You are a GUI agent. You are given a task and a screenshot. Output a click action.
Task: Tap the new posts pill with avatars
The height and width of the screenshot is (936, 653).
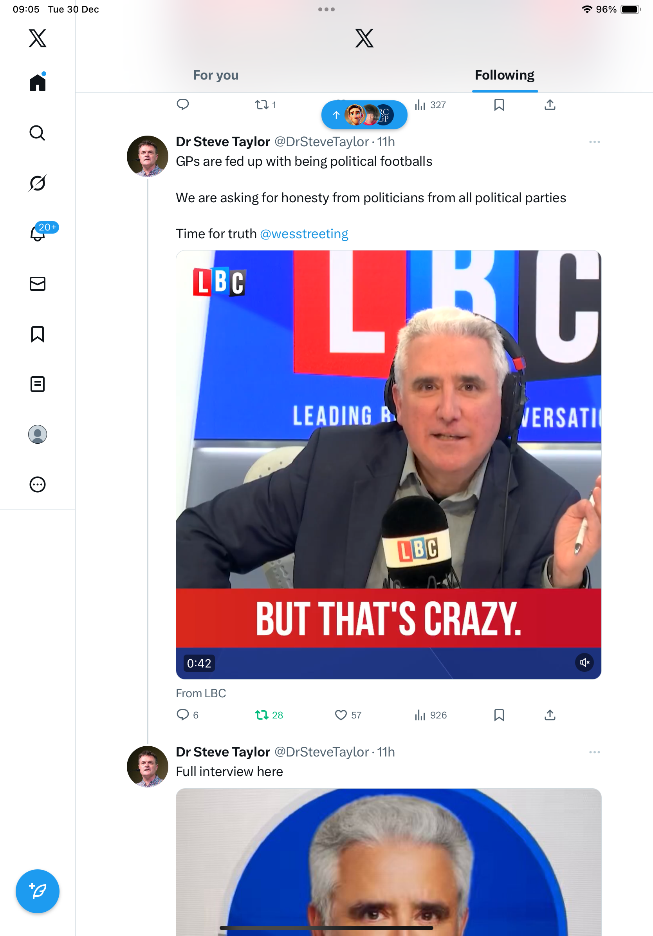(364, 115)
